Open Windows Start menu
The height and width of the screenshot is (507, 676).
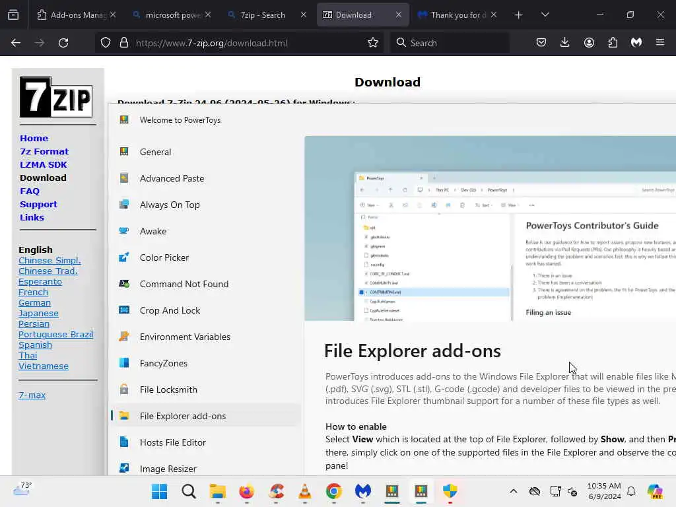[160, 491]
